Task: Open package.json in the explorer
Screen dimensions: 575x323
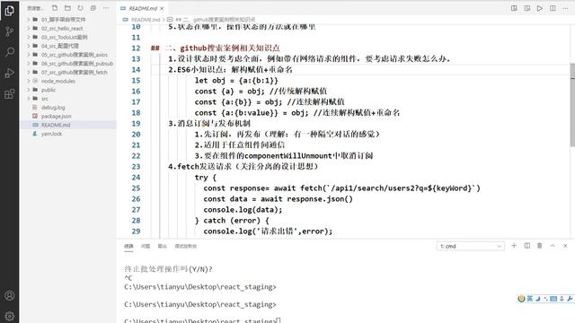Action: [68, 116]
